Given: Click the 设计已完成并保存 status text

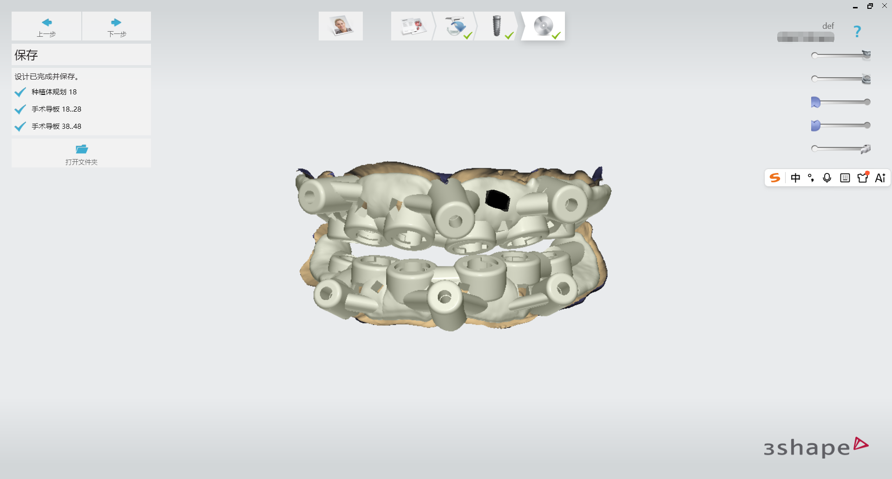Looking at the screenshot, I should coord(46,76).
